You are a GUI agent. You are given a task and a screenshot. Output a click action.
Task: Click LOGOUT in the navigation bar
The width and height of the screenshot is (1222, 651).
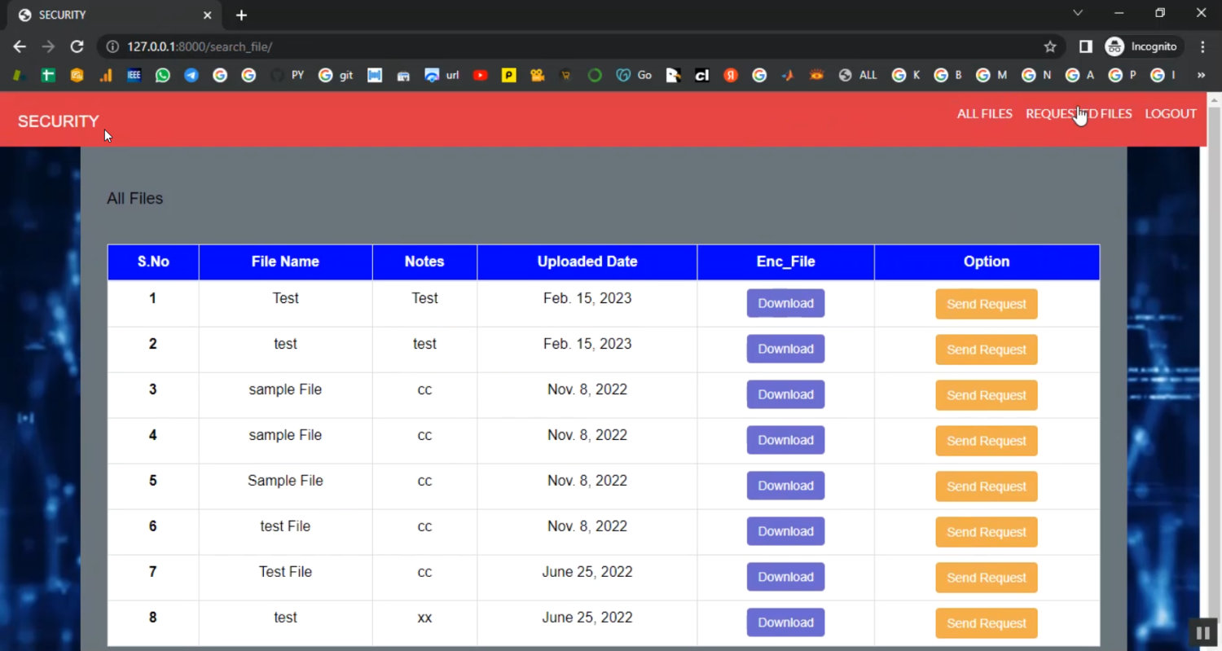[x=1171, y=114]
